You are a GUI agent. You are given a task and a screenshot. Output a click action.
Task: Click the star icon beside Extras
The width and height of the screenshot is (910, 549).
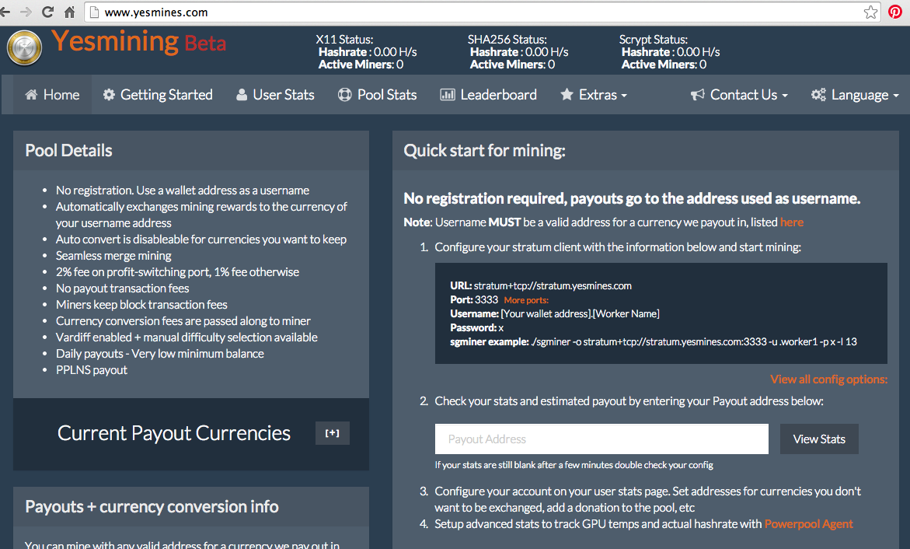(x=567, y=95)
